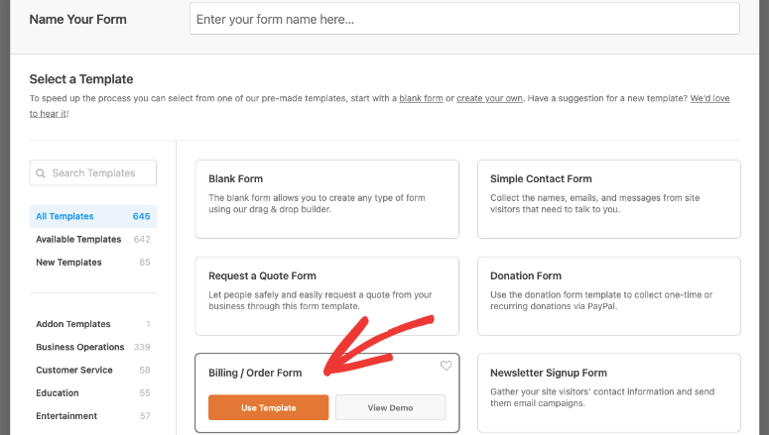
Task: Click the search magnifier icon in Search Templates
Action: click(x=41, y=173)
